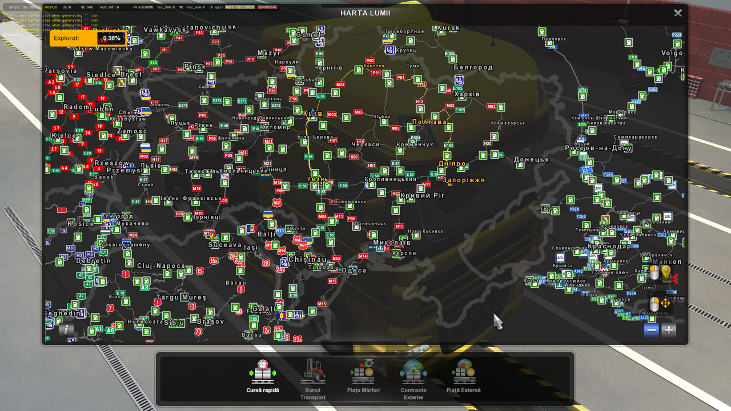Click the Херсон city label

click(x=404, y=253)
